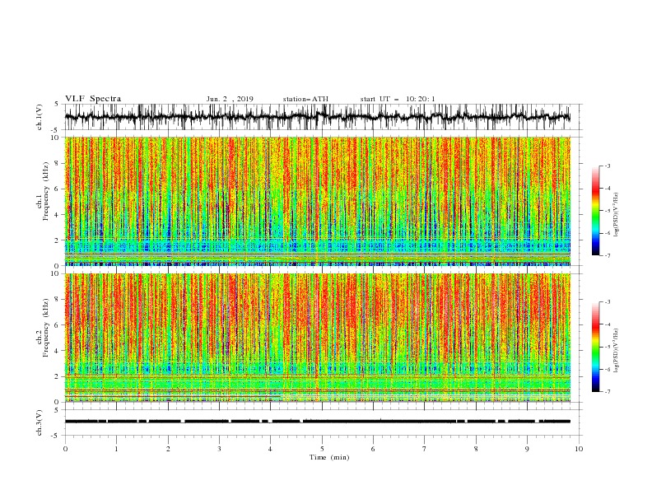Image resolution: width=652 pixels, height=504 pixels.
Task: Click time axis tick label "4"
Action: [270, 449]
